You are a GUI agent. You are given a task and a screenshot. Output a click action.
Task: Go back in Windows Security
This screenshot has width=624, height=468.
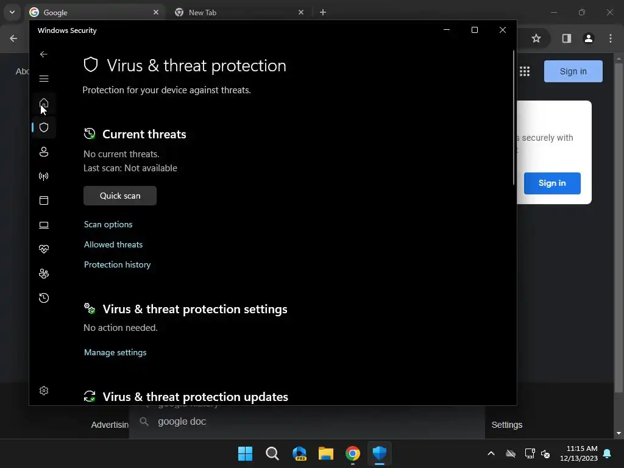point(44,54)
